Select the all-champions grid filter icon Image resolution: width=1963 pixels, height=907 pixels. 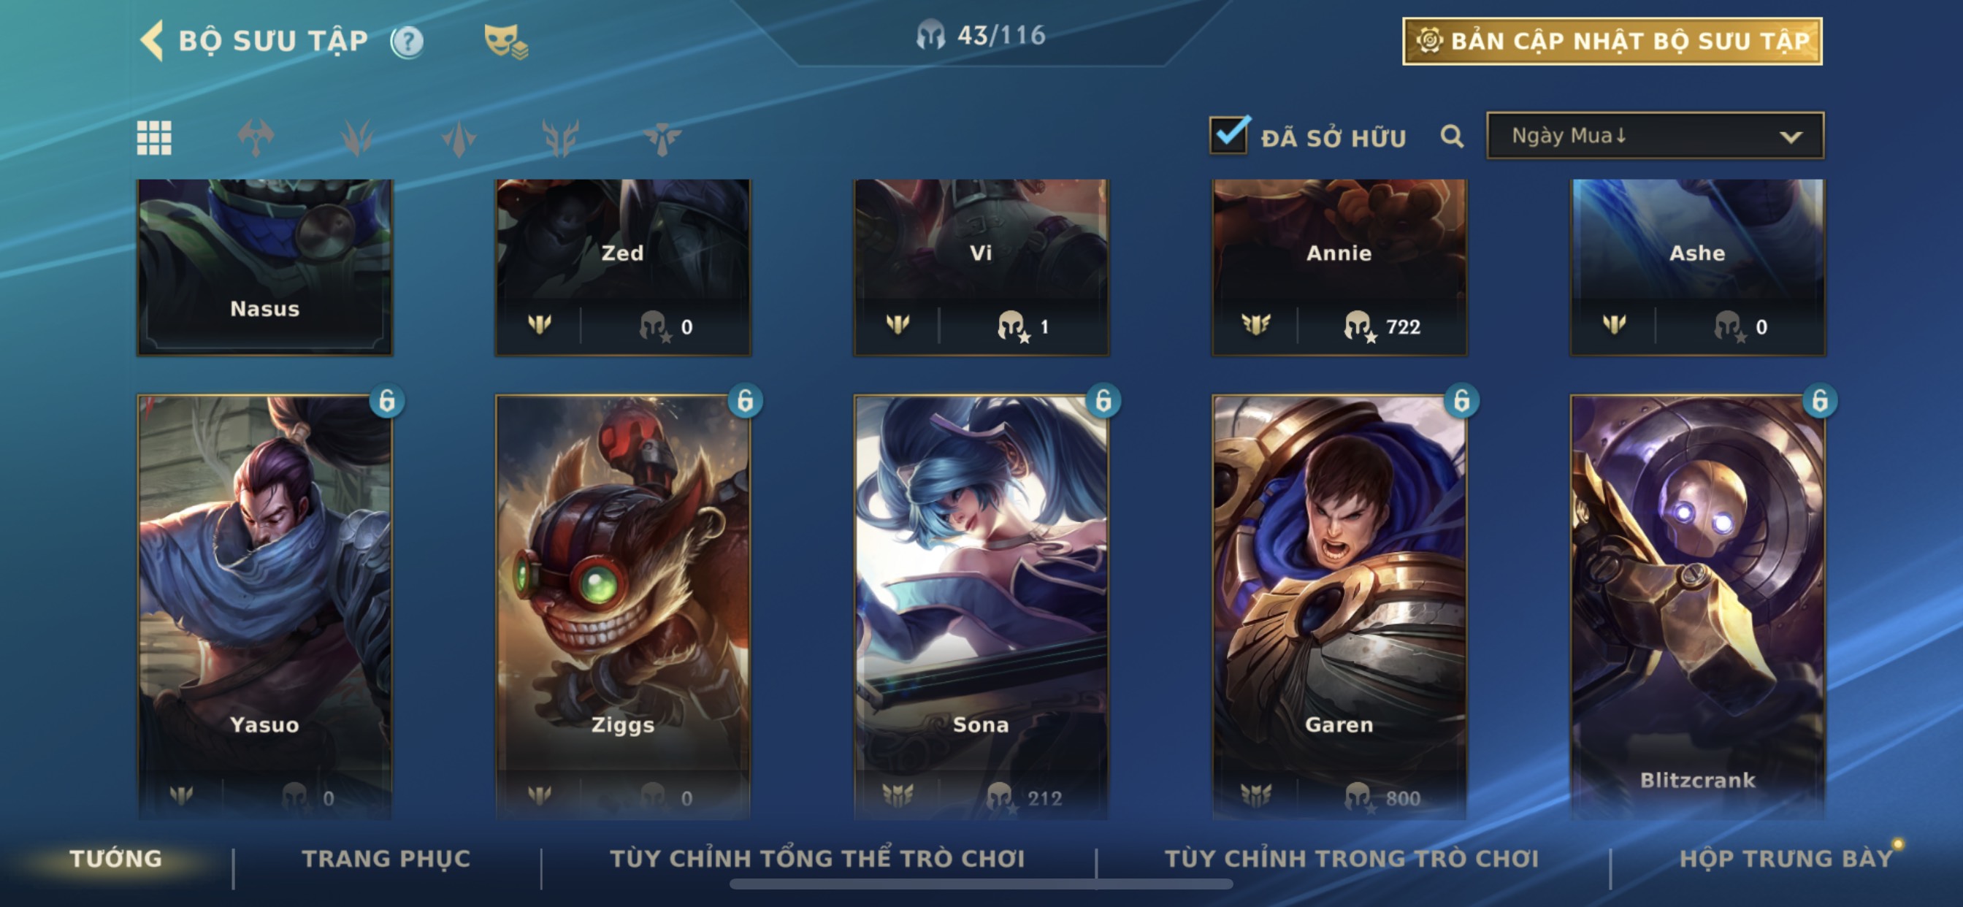pyautogui.click(x=154, y=138)
